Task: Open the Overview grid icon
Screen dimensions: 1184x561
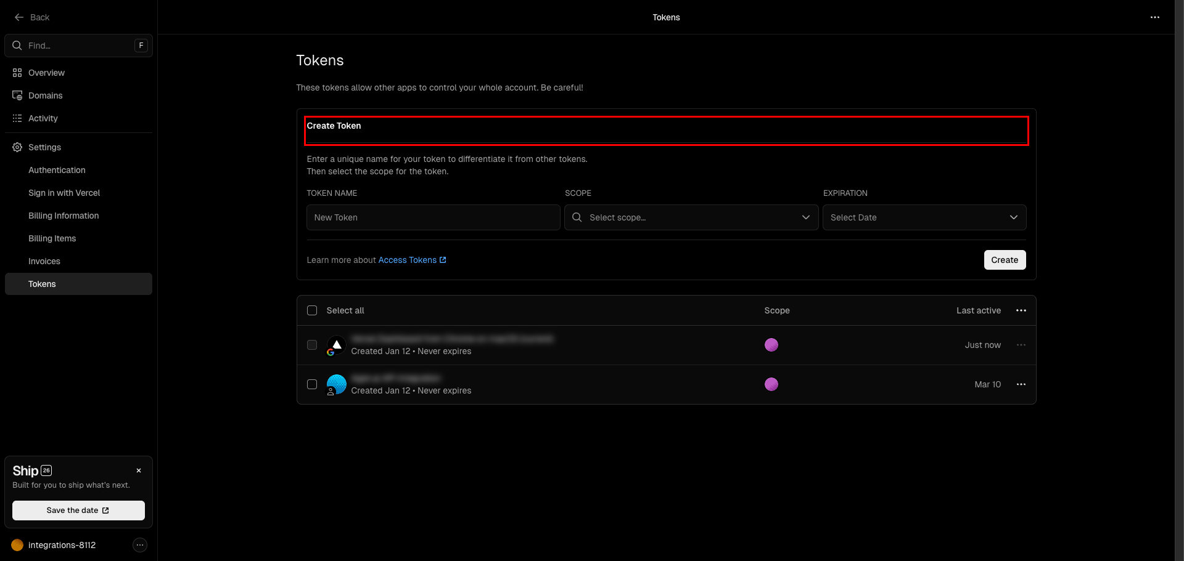Action: point(17,73)
